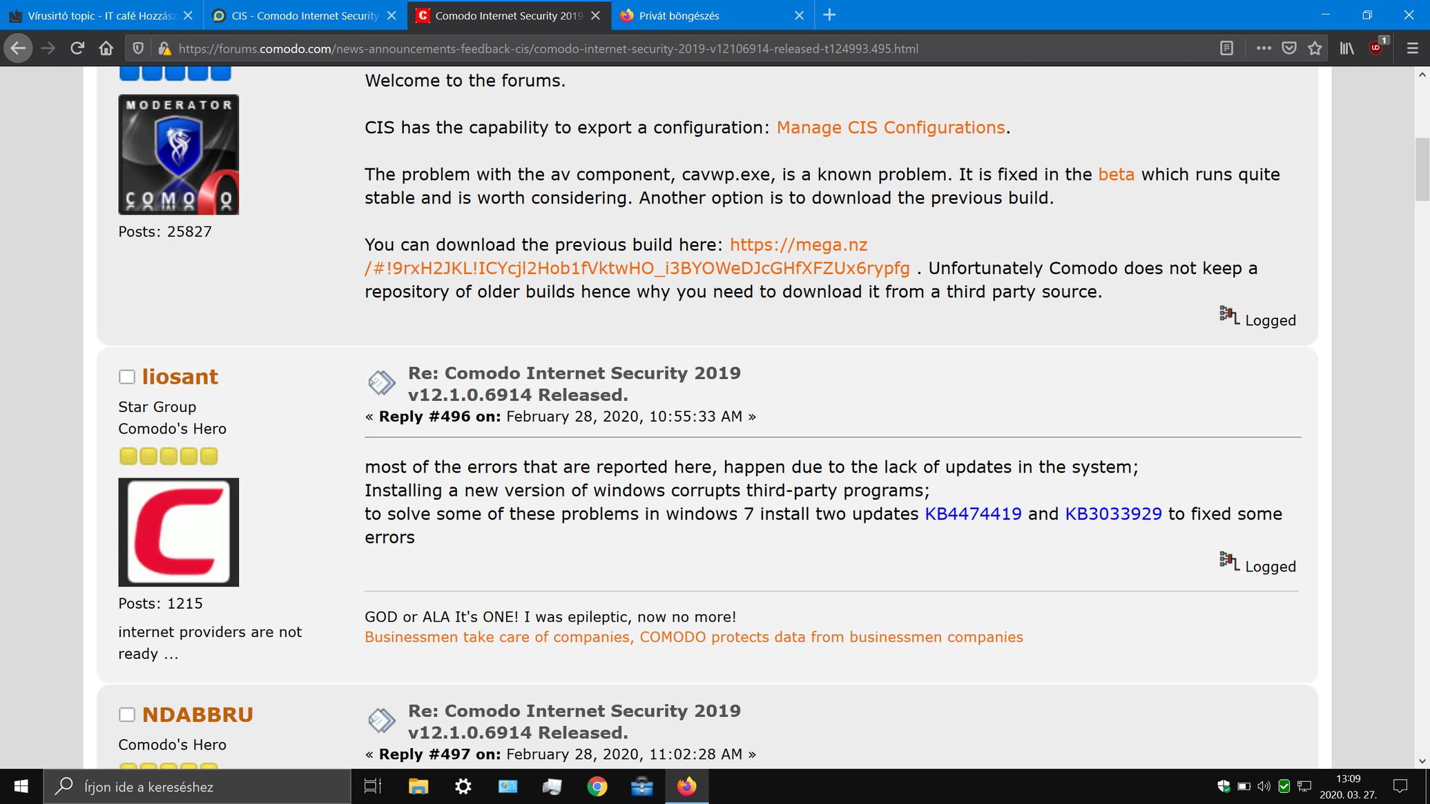Screen dimensions: 1430x804
Task: Click the forward navigation arrow
Action: (48, 48)
